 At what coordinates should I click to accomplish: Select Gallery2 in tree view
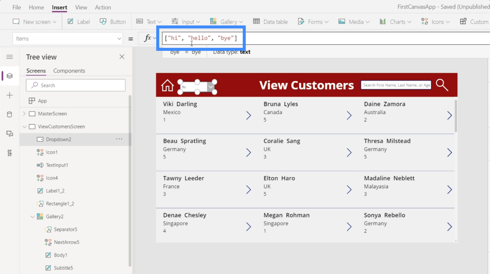tap(55, 216)
